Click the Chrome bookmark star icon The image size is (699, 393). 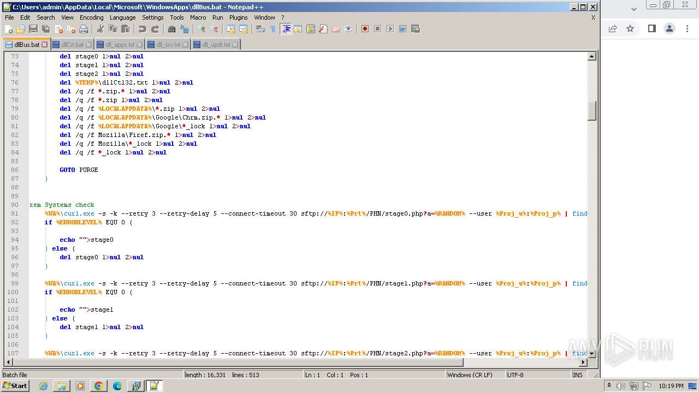pos(630,28)
